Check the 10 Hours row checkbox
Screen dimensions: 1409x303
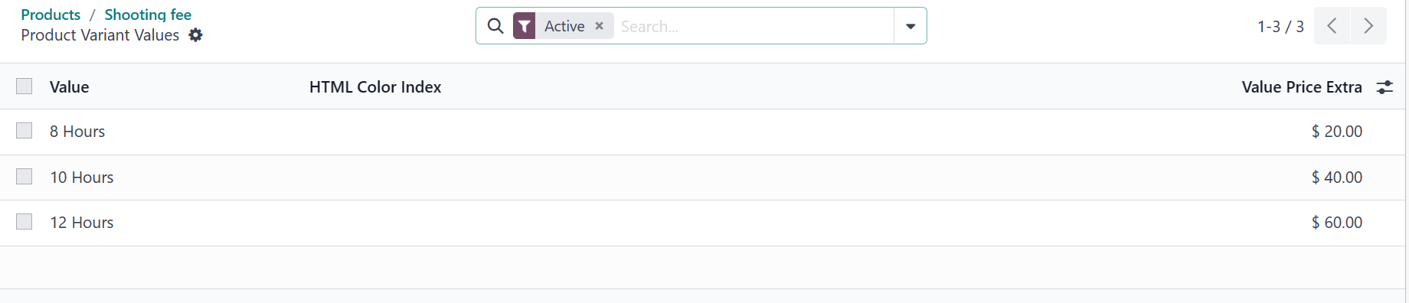click(25, 177)
